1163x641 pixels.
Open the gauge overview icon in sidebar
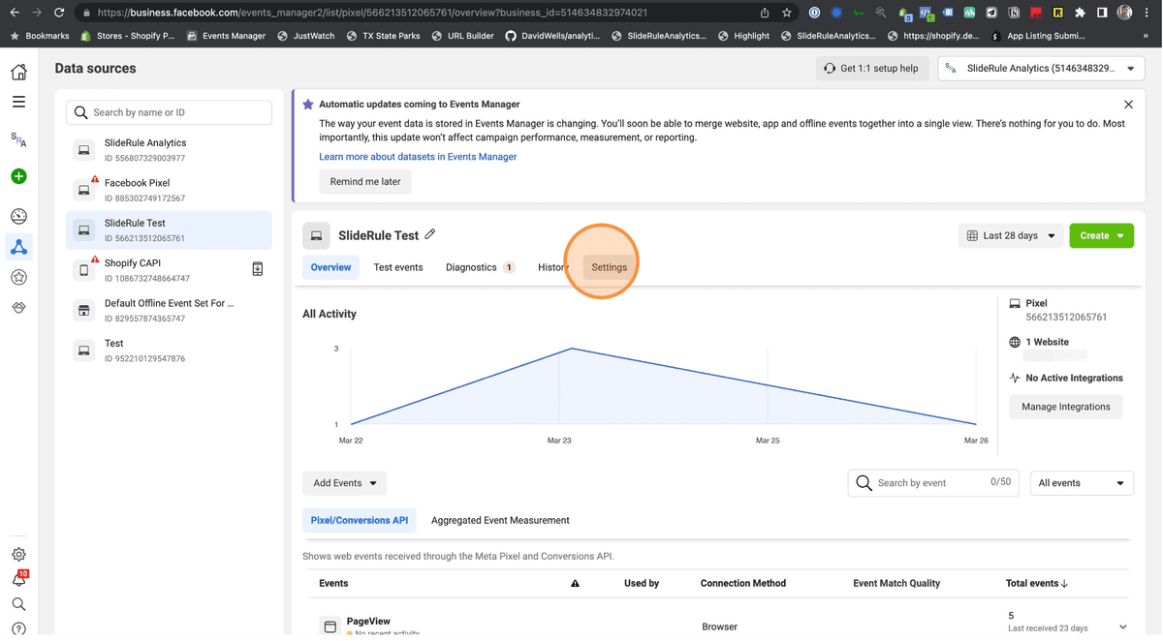(x=18, y=216)
